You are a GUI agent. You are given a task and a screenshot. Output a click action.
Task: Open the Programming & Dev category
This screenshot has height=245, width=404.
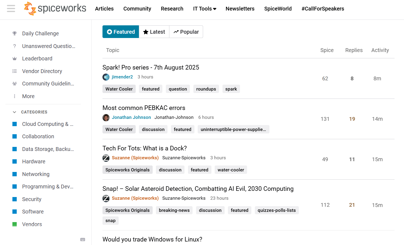[48, 187]
